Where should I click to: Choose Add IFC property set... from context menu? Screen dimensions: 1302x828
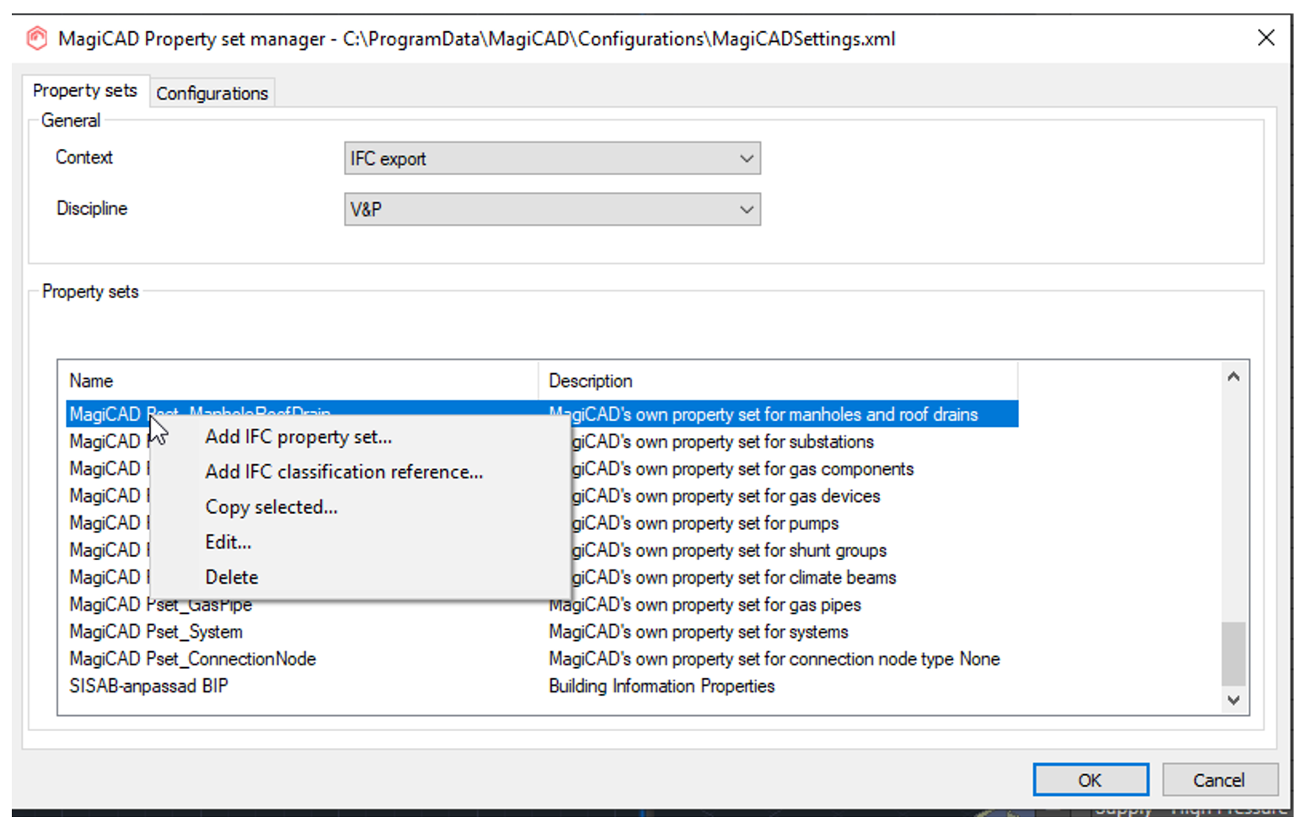299,436
